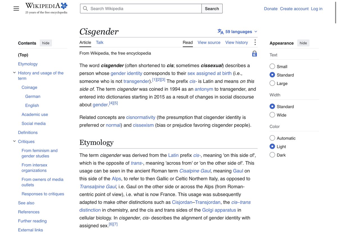Switch to the Article tab

85,42
